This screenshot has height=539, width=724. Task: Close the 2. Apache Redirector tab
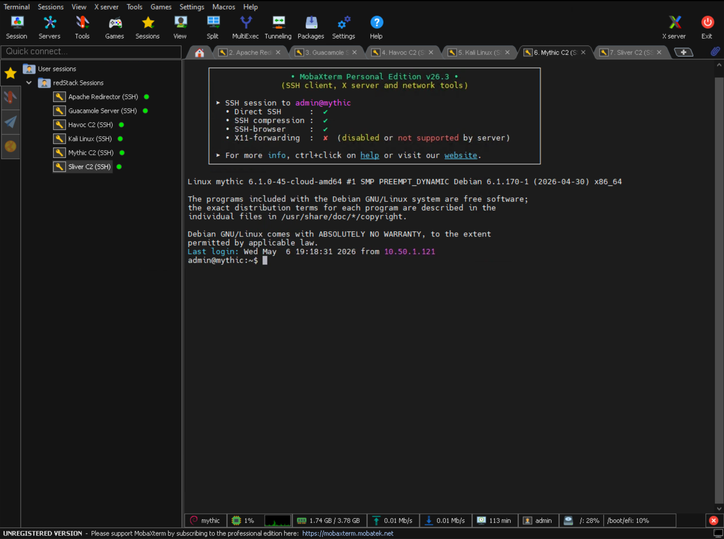point(278,52)
